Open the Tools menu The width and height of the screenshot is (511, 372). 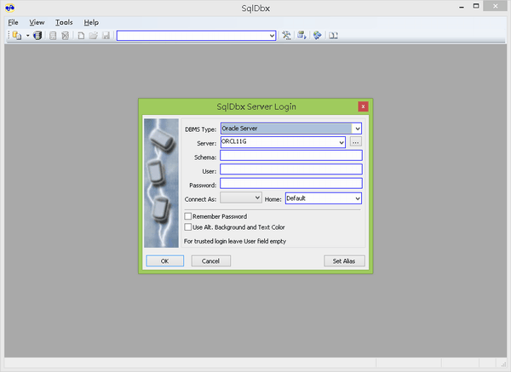tap(64, 22)
